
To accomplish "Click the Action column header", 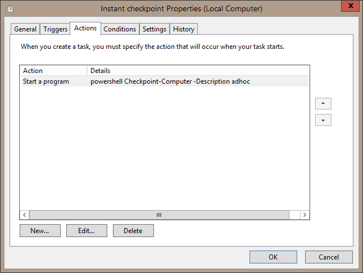I will tap(53, 71).
